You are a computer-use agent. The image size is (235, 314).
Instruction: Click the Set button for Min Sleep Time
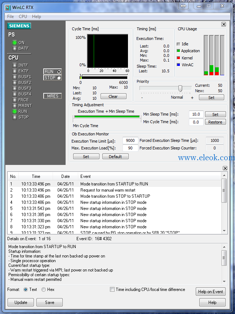[x=215, y=115]
